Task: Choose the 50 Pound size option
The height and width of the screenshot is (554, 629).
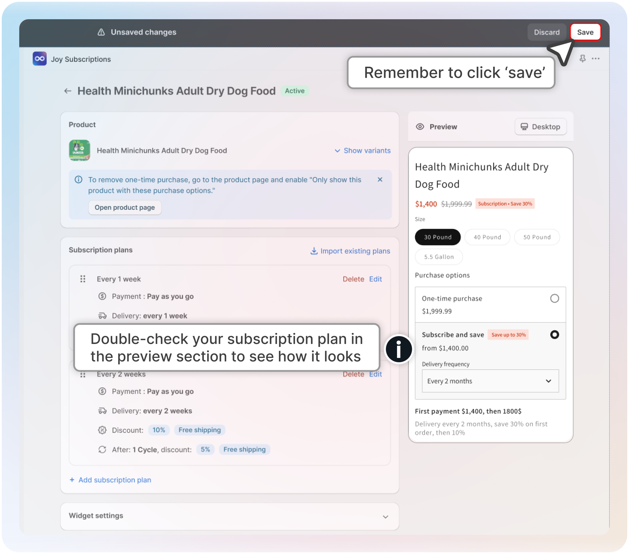Action: pyautogui.click(x=537, y=237)
